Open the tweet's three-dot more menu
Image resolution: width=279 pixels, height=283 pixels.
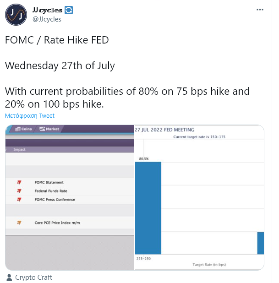tap(260, 10)
